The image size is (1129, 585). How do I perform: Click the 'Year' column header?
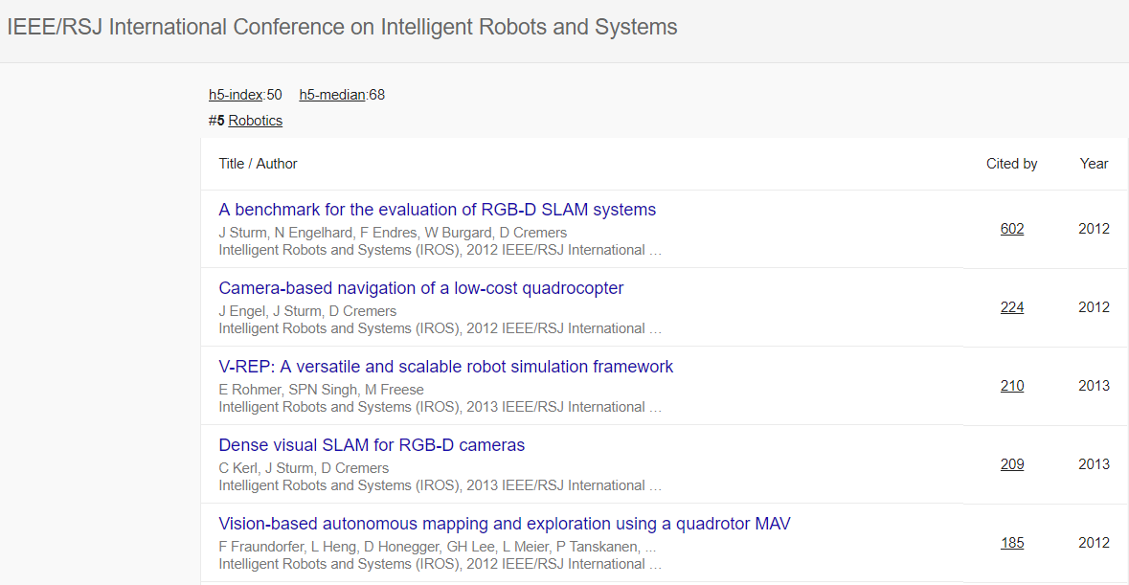[1094, 164]
